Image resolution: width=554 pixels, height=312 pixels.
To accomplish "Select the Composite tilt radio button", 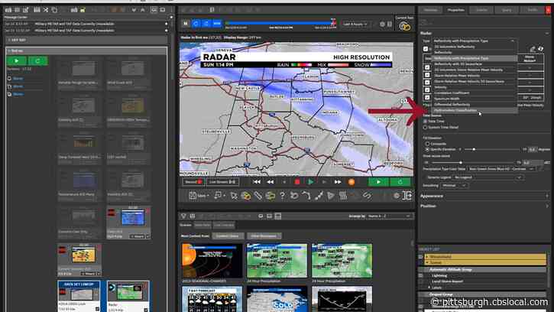I will point(427,144).
